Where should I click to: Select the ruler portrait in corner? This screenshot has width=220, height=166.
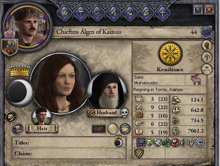click(27, 26)
